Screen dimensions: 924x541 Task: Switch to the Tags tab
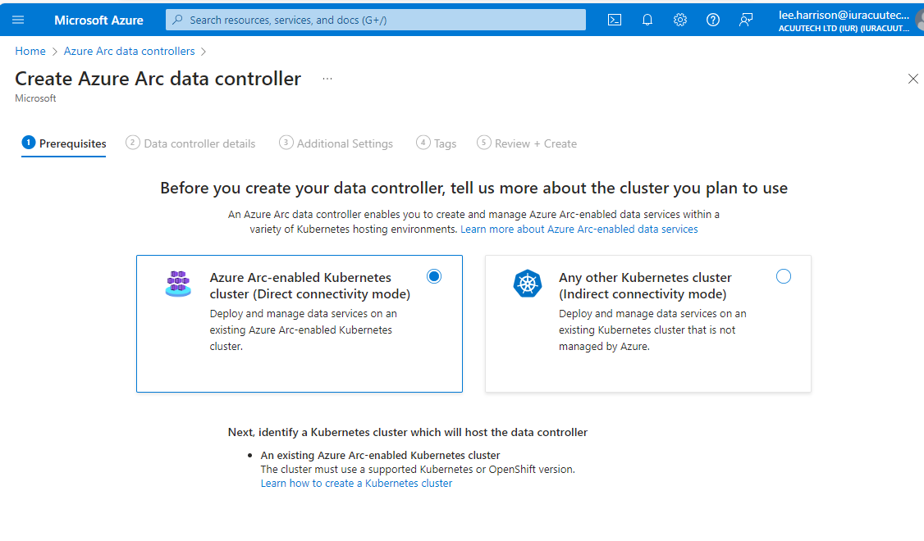[437, 143]
